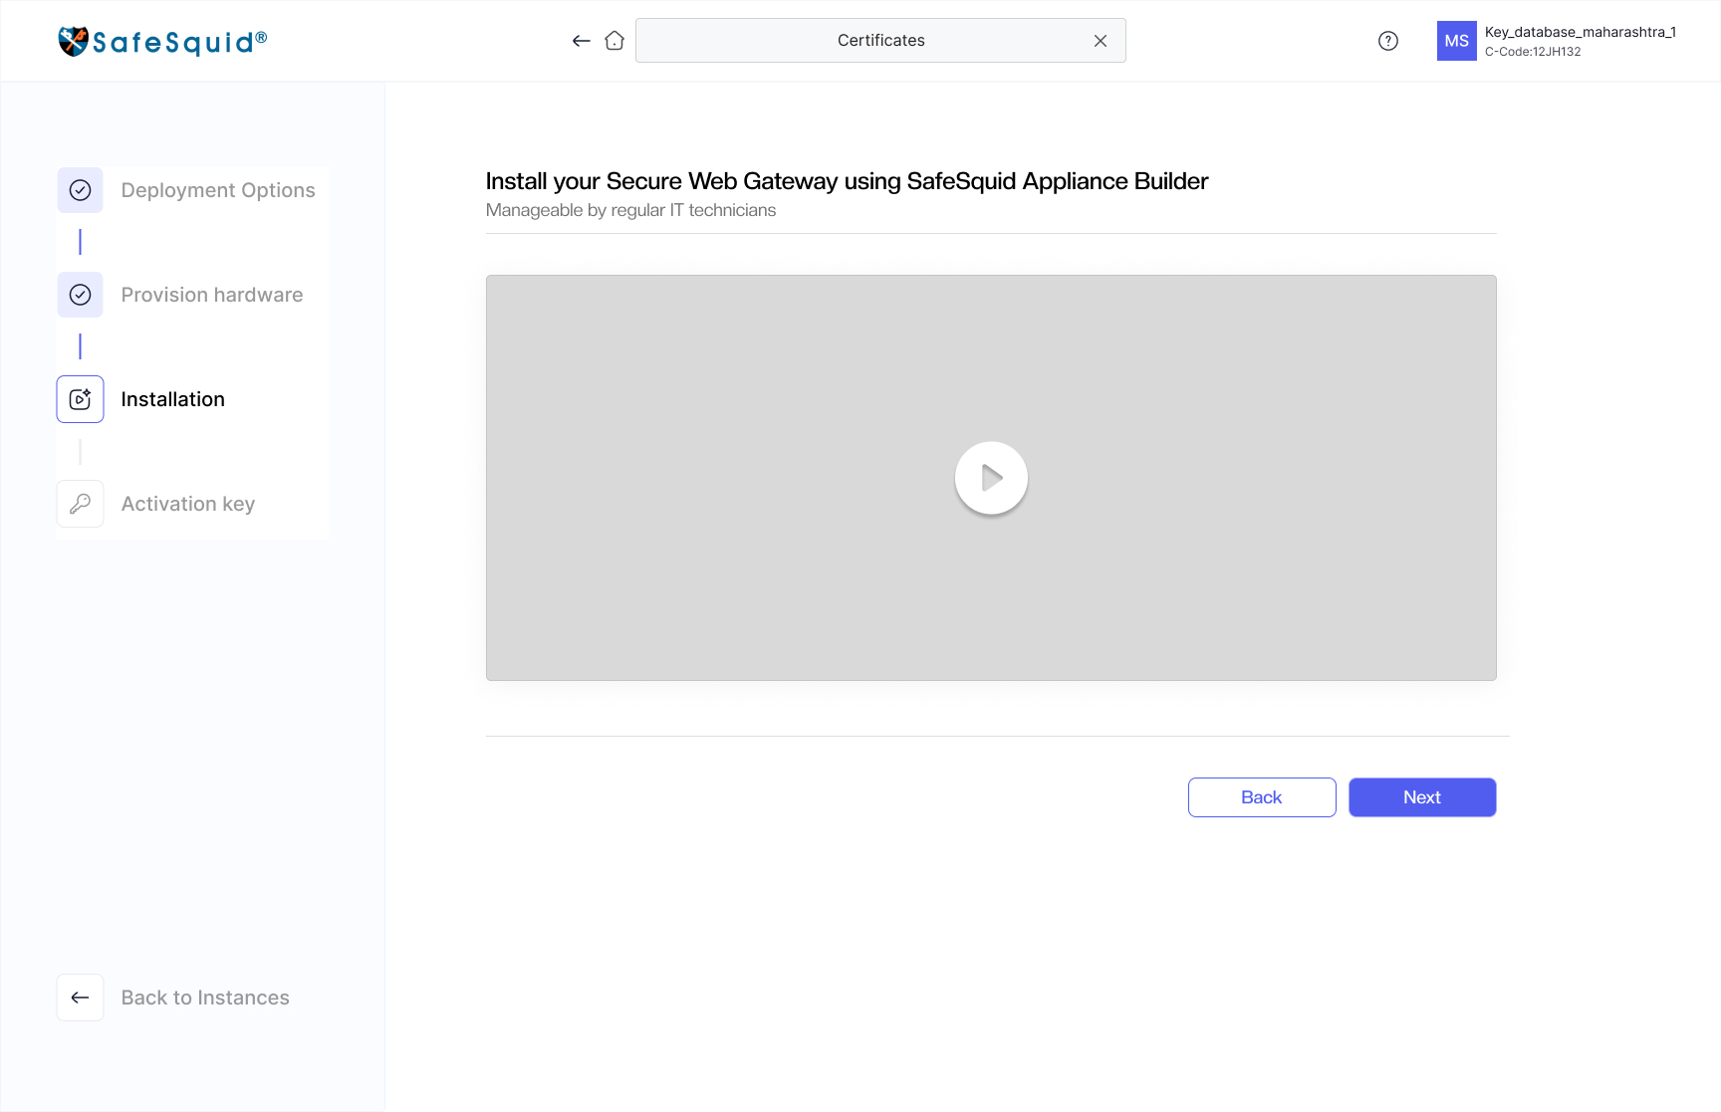The width and height of the screenshot is (1721, 1112).
Task: Click the Back to Instances arrow icon
Action: tap(81, 998)
